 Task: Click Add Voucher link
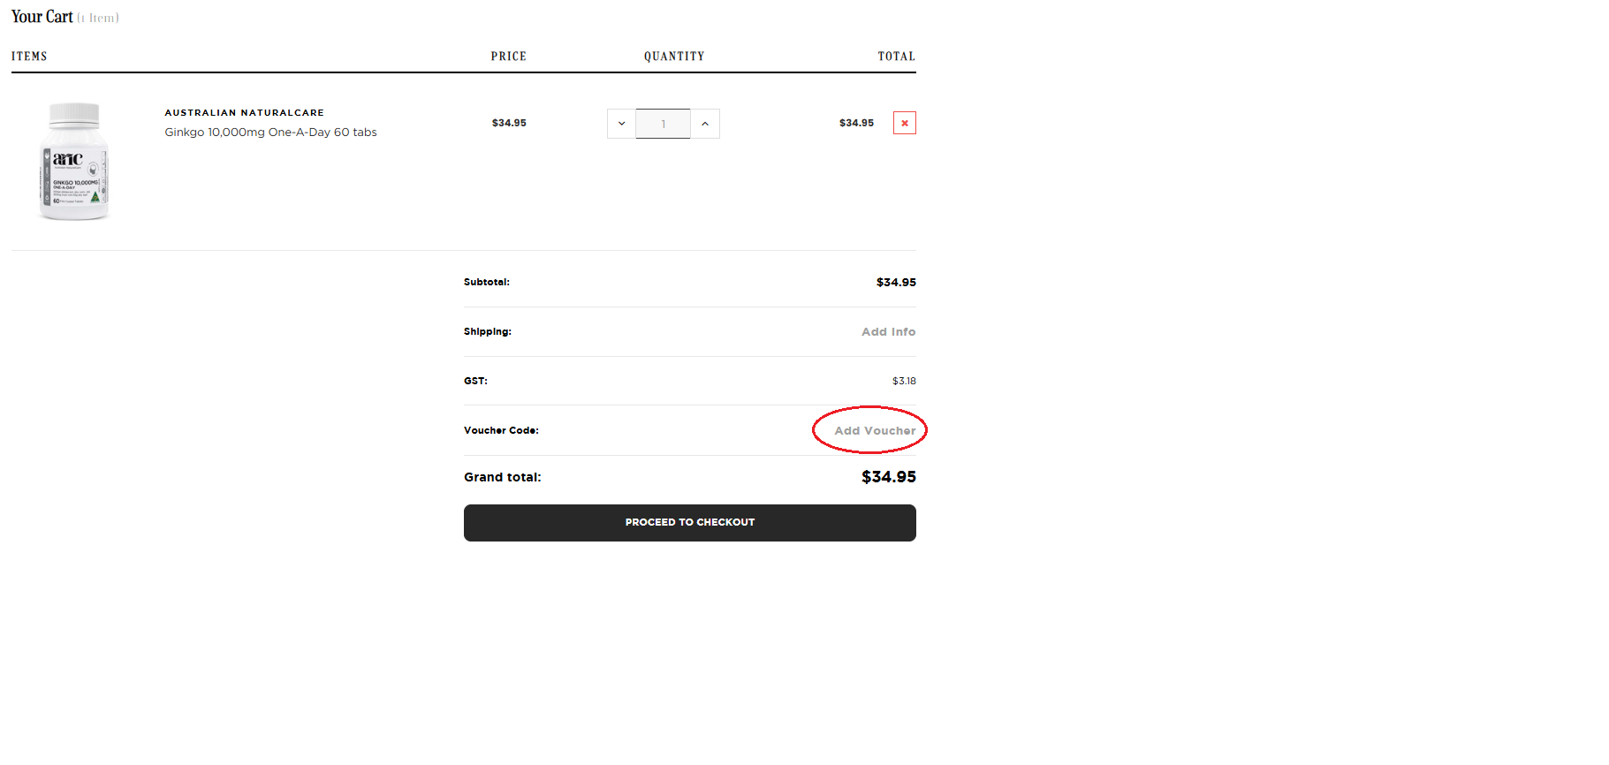[x=875, y=431]
